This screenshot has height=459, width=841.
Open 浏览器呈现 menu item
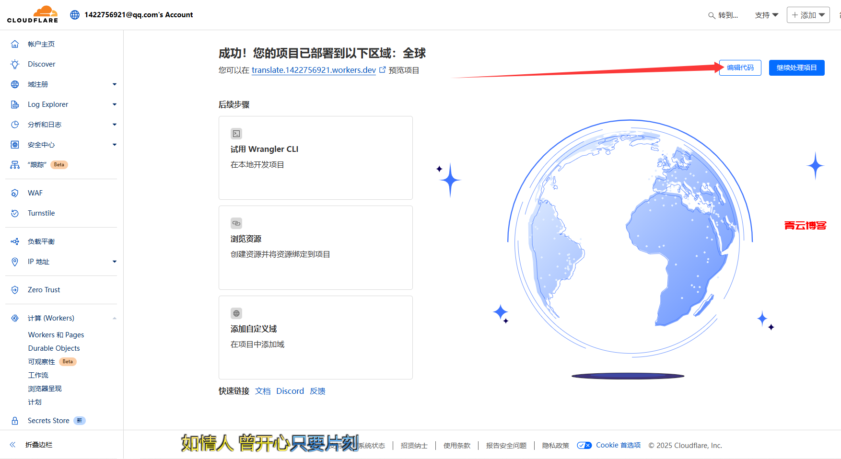tap(45, 389)
